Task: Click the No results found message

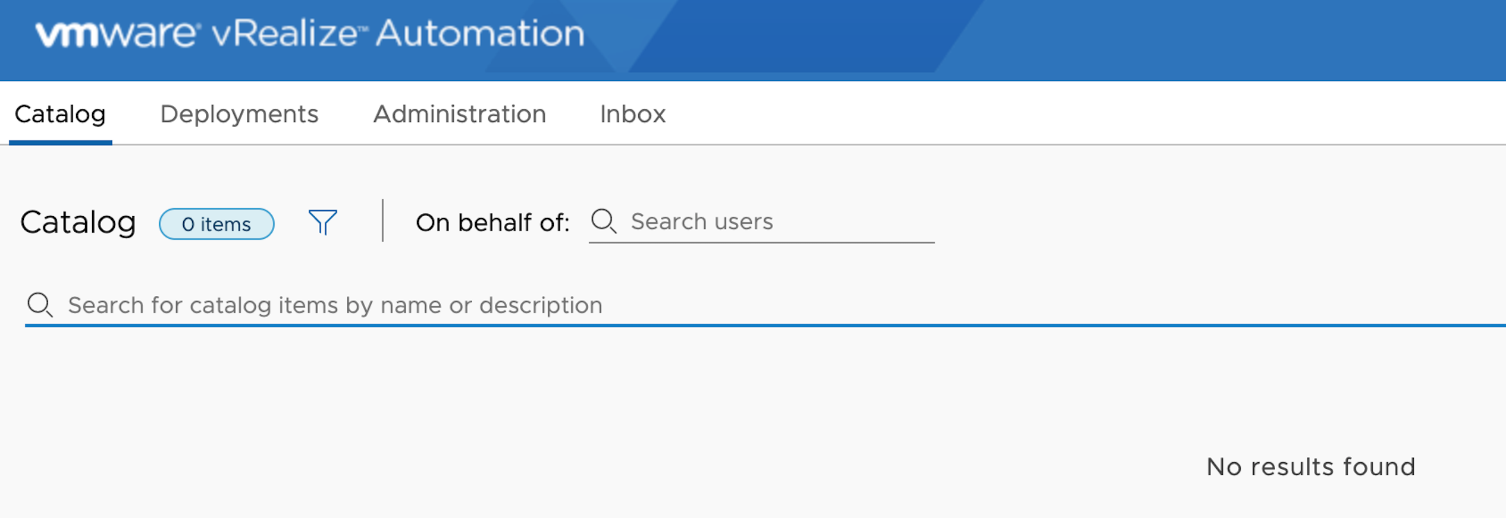Action: [1311, 467]
